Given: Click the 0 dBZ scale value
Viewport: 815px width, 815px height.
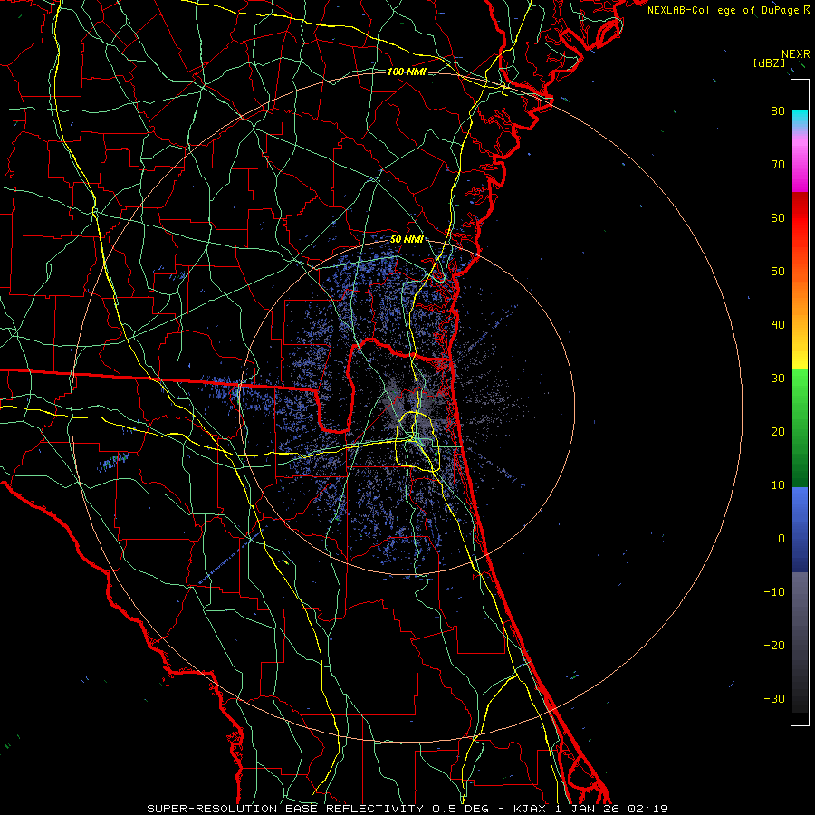Looking at the screenshot, I should [781, 539].
